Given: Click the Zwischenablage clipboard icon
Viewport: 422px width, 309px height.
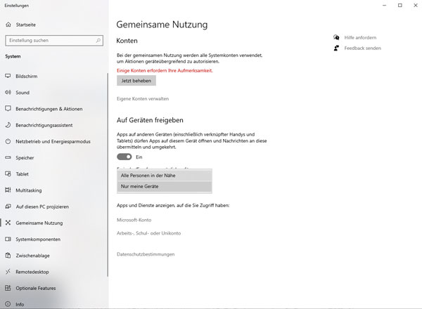Looking at the screenshot, I should 8,256.
